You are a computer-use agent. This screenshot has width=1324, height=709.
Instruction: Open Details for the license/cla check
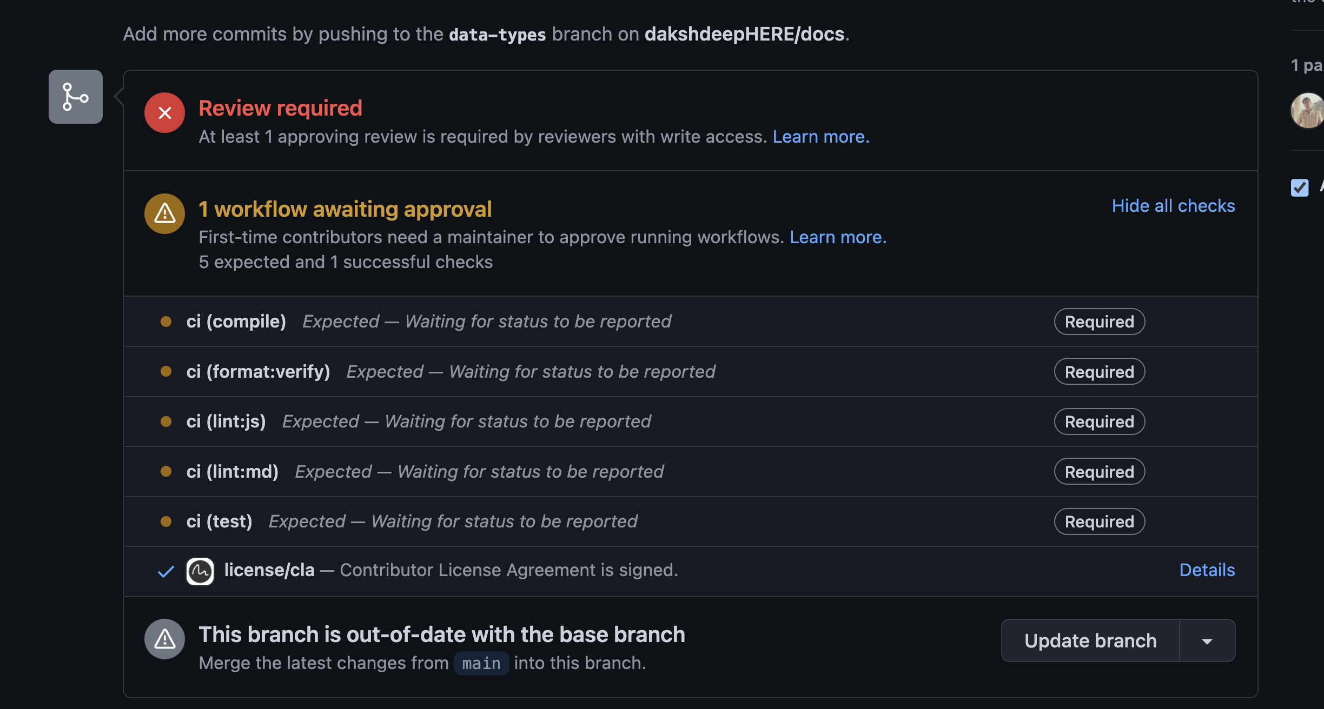(1207, 570)
